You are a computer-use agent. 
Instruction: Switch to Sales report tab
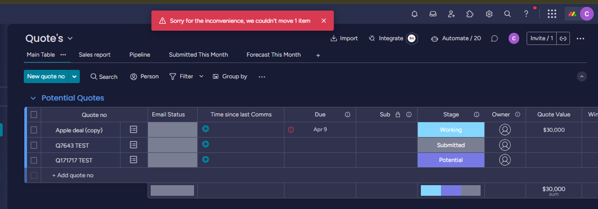tap(95, 55)
